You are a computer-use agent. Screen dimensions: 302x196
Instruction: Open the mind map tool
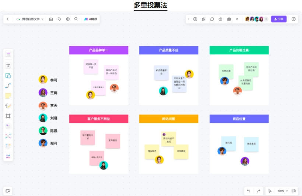tap(8, 136)
